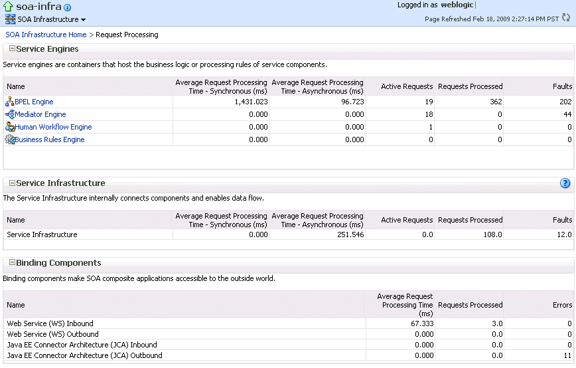The image size is (576, 368).
Task: Click the Request Processing breadcrumb text
Action: point(127,35)
